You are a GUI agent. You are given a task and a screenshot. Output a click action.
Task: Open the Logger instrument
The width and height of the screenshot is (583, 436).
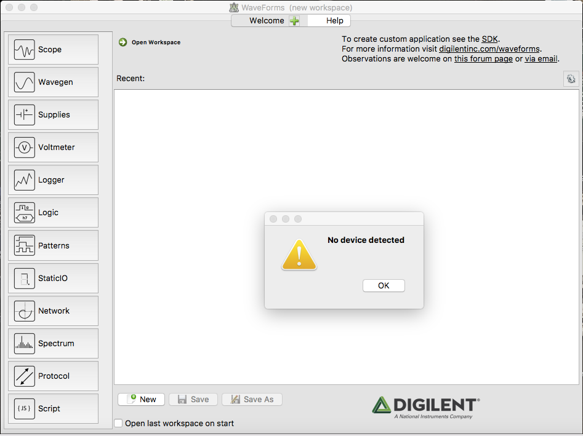(x=53, y=180)
